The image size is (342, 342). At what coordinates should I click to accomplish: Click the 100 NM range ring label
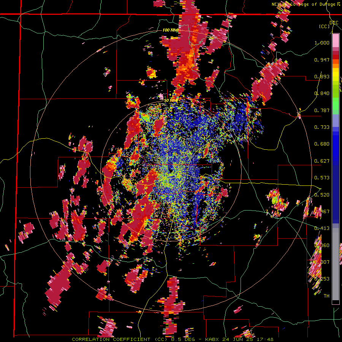coord(171,30)
